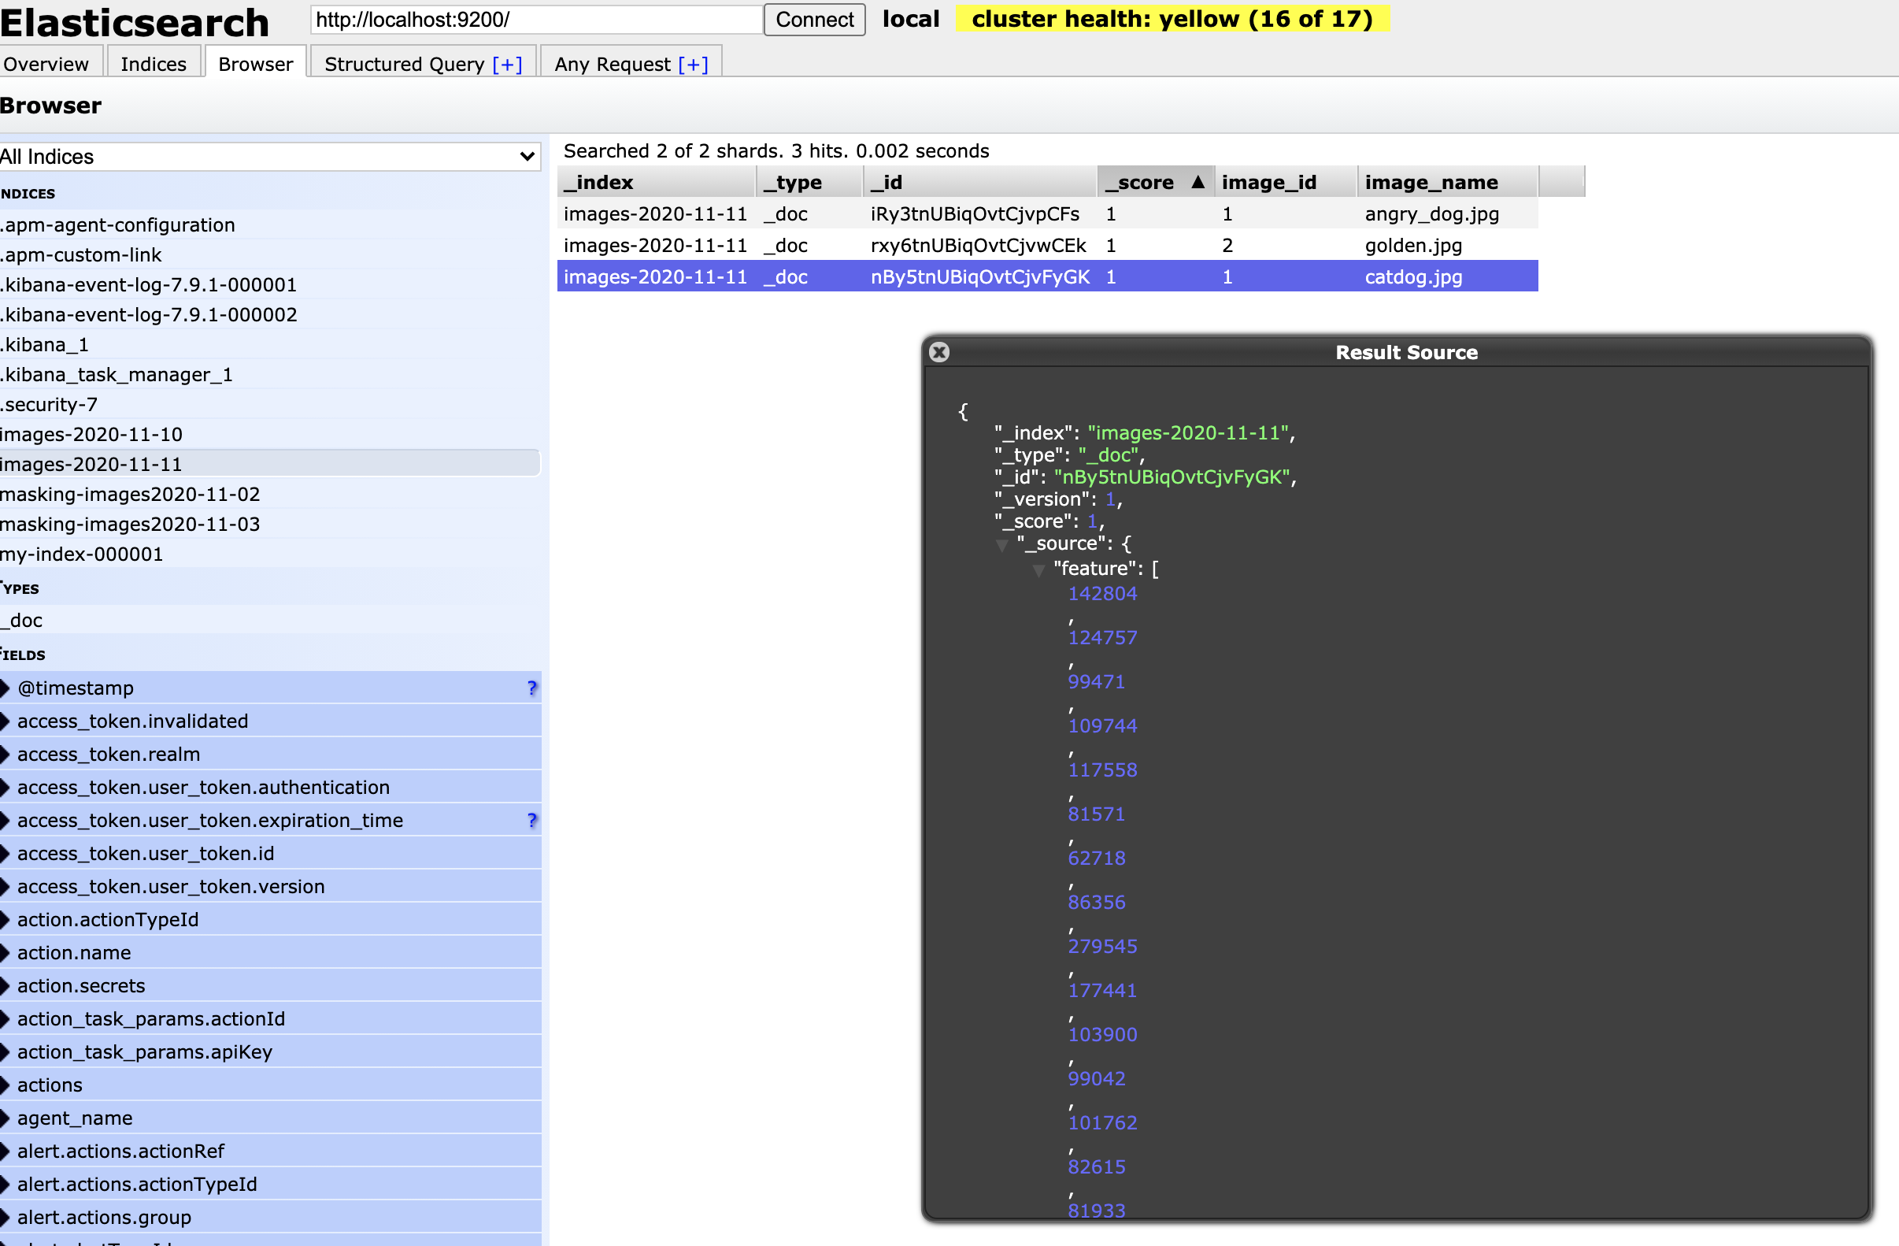Click the _score sort arrow icon
The image size is (1899, 1246).
(1197, 182)
